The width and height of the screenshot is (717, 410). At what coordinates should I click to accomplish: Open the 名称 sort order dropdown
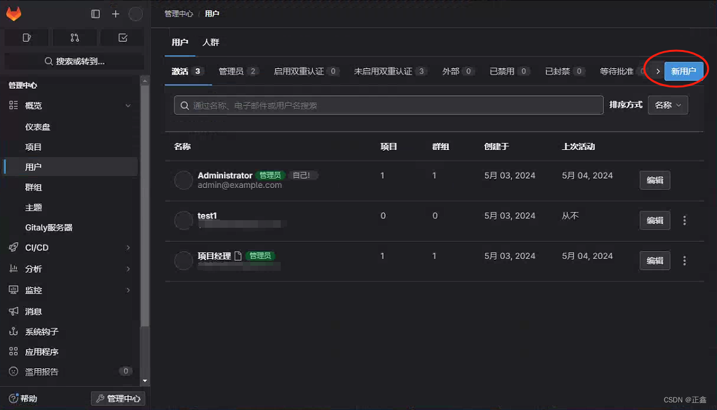tap(668, 105)
